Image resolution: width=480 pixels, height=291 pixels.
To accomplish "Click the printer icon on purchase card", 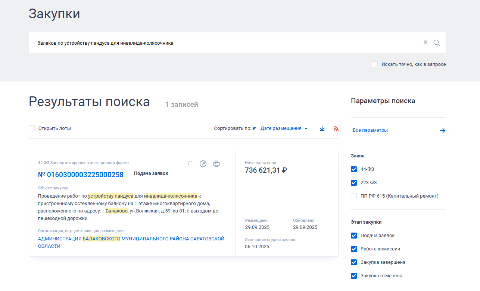I will point(216,163).
